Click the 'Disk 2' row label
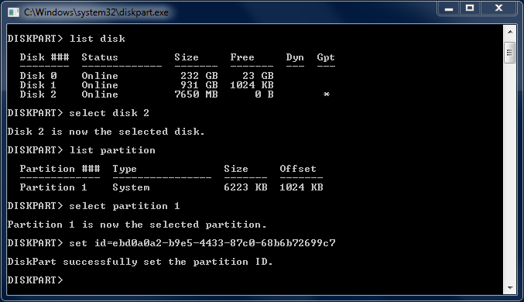This screenshot has width=524, height=302. (x=38, y=94)
